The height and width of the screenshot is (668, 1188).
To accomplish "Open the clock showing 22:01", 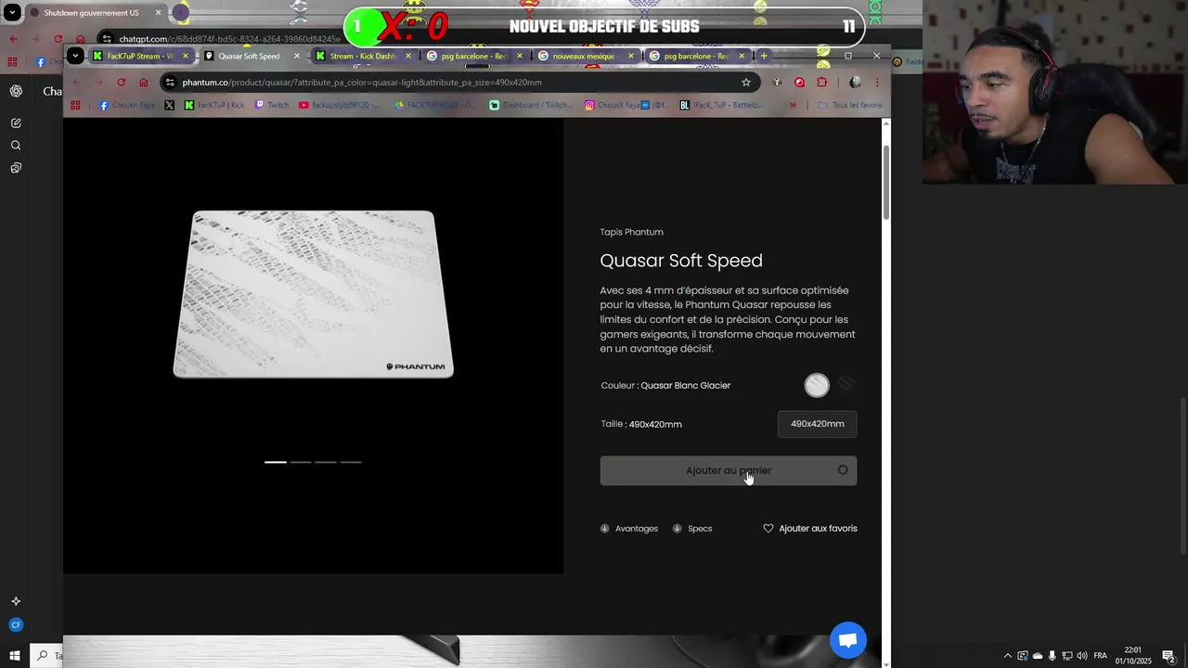I will [x=1133, y=656].
